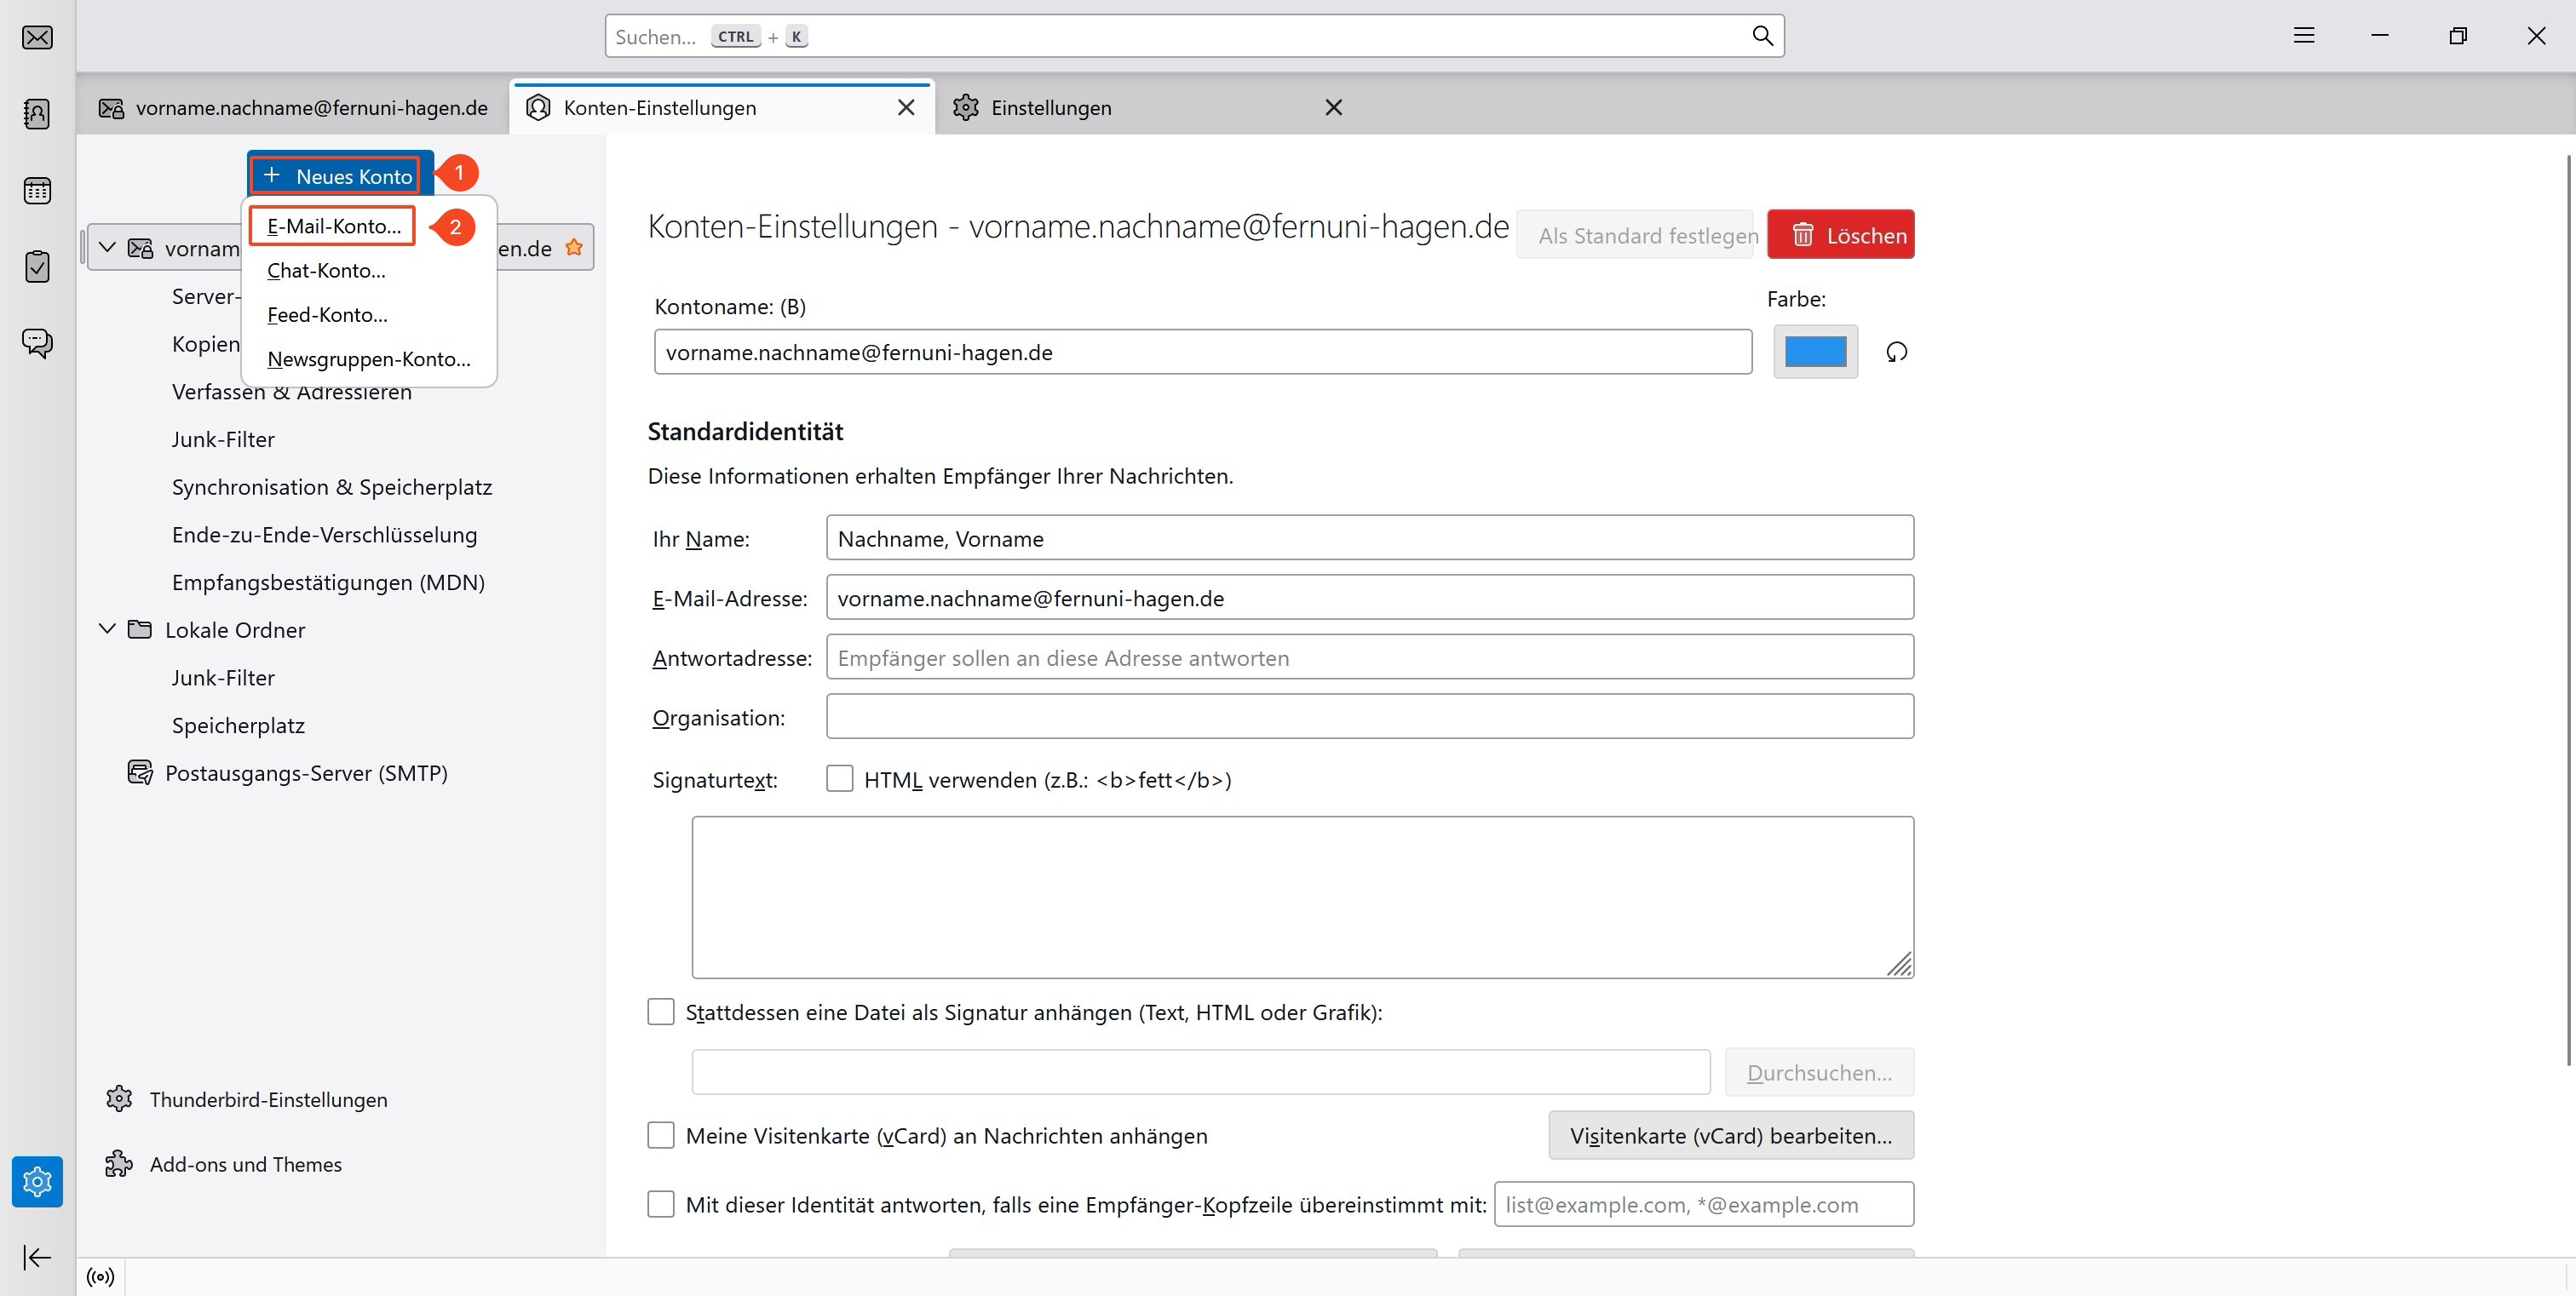Select Synchronisation & Speicherplatz
The height and width of the screenshot is (1296, 2576).
pos(332,486)
